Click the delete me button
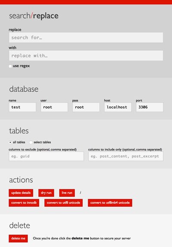This screenshot has height=247, width=172. click(18, 238)
